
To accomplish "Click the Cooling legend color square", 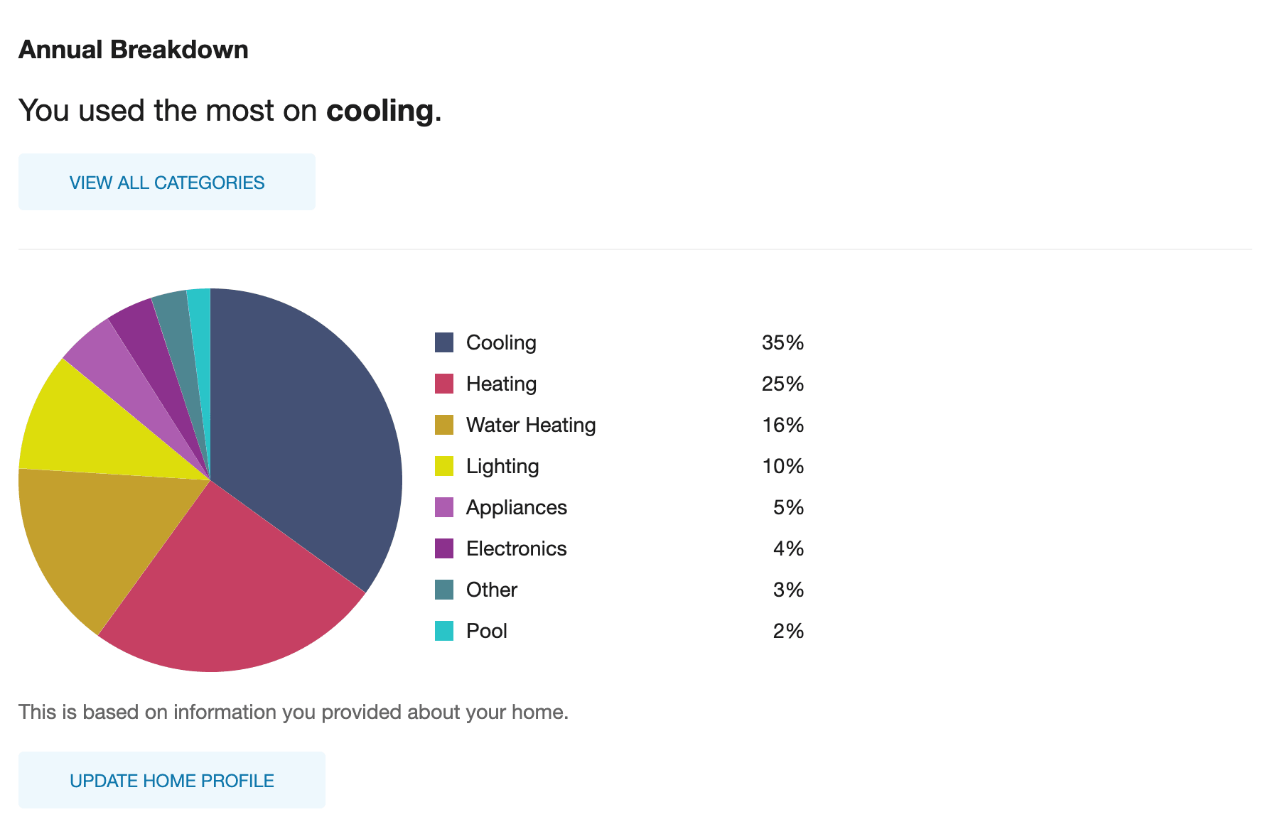I will [x=444, y=342].
